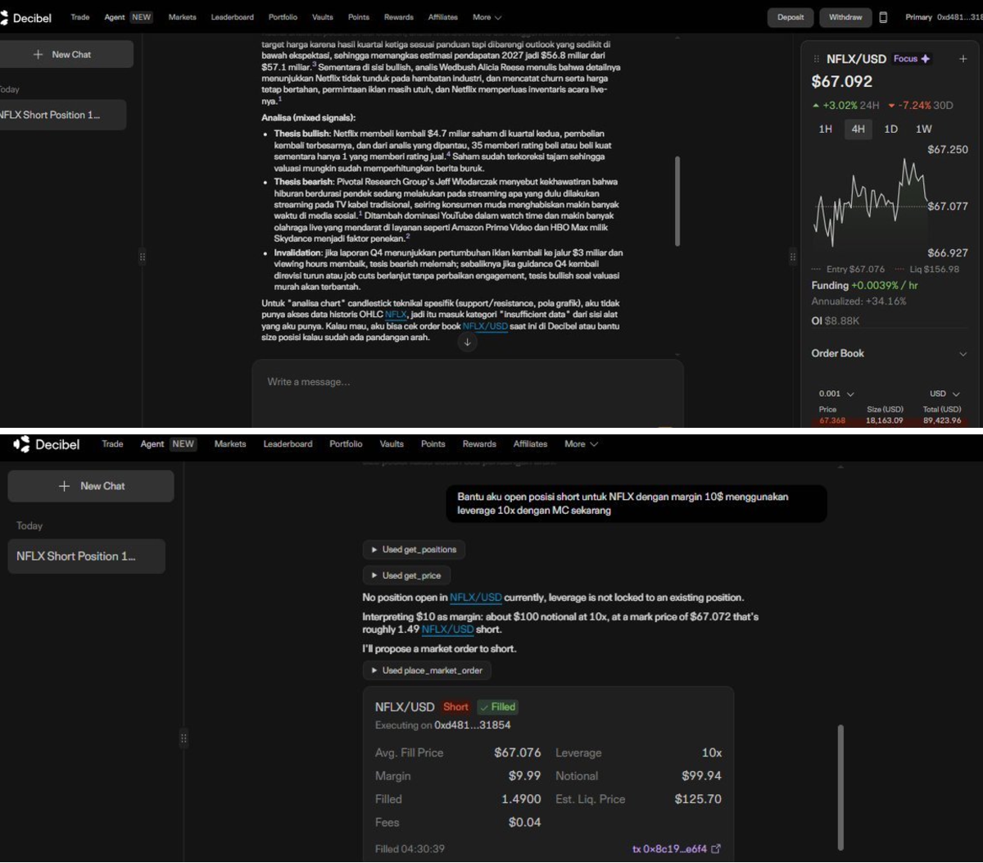Click the left sidebar resize handle in top screenshot

tap(143, 257)
